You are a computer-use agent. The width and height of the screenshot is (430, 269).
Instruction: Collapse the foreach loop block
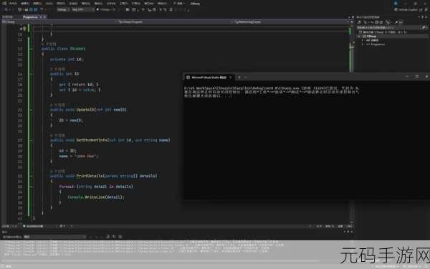tap(32, 187)
